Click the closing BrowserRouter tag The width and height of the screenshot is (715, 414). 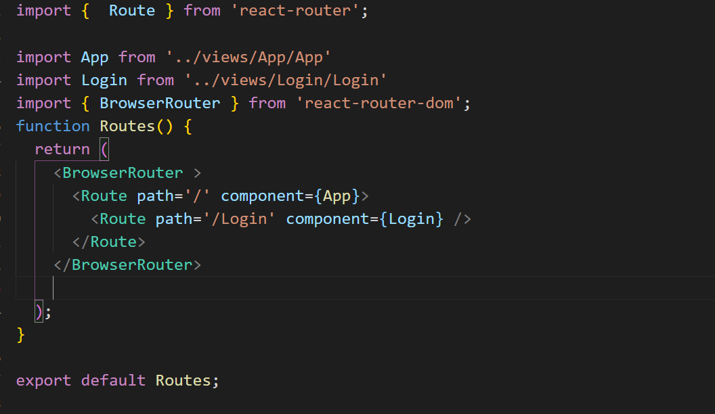127,264
